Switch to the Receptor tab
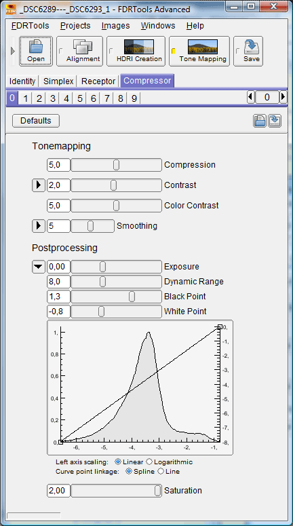This screenshot has width=293, height=526. click(98, 81)
